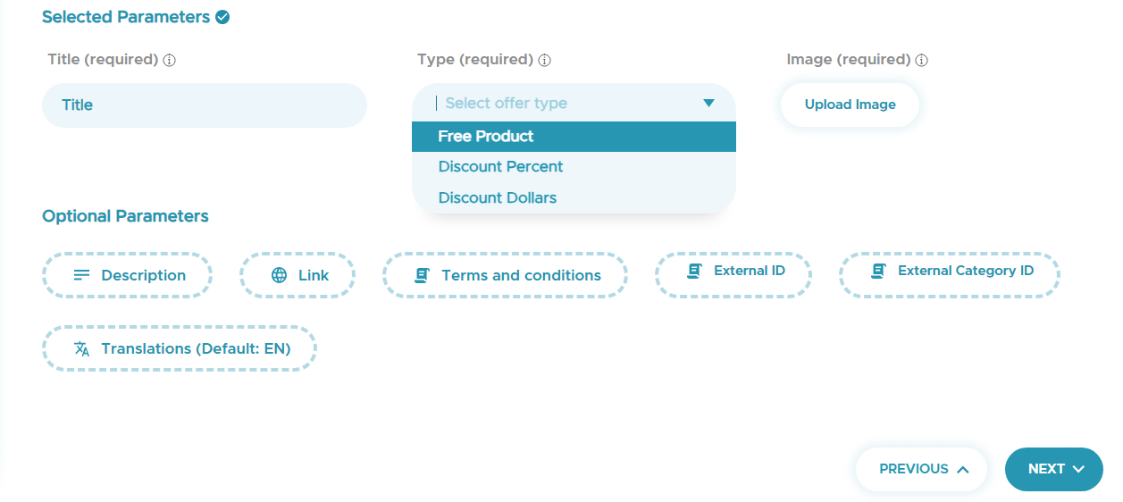This screenshot has height=502, width=1123.
Task: Click the icon in External Category ID chip
Action: pyautogui.click(x=878, y=271)
